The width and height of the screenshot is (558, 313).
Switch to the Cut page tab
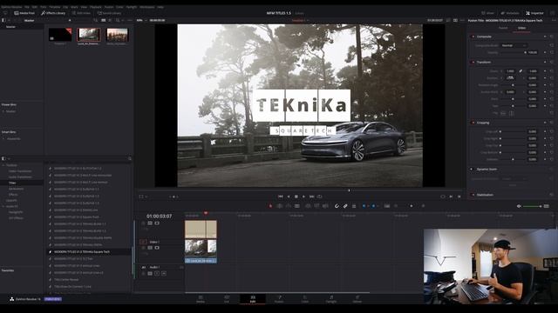click(x=227, y=299)
